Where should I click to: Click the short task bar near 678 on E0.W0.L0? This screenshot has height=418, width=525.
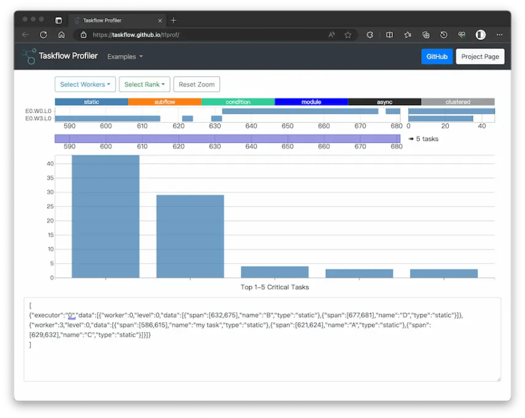393,111
